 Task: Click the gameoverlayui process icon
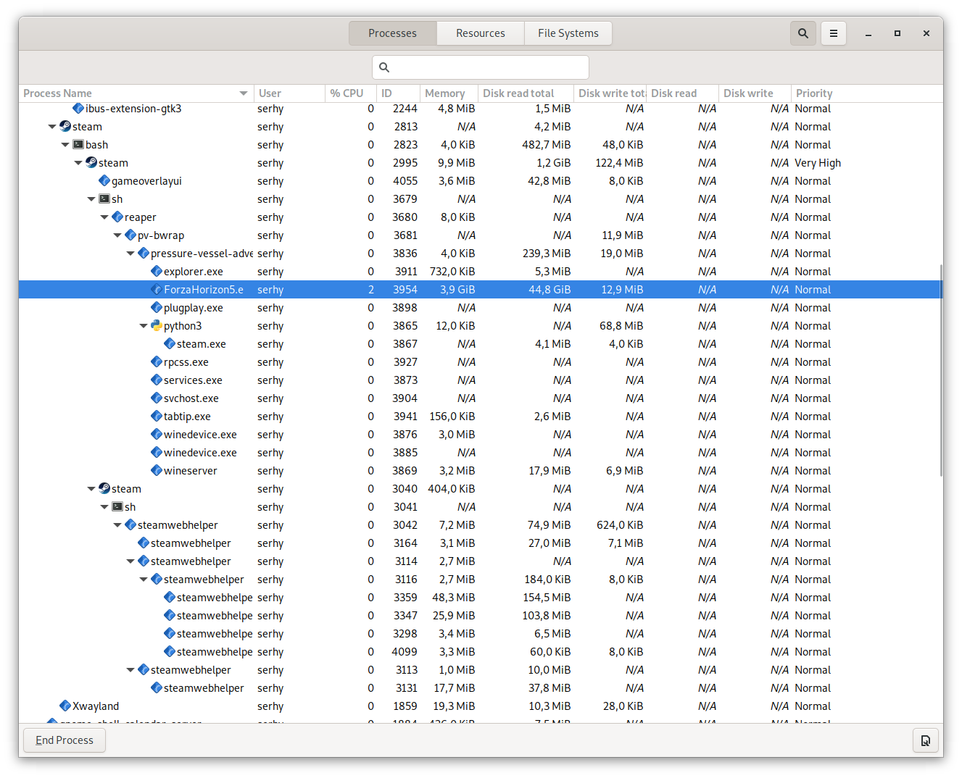[104, 181]
